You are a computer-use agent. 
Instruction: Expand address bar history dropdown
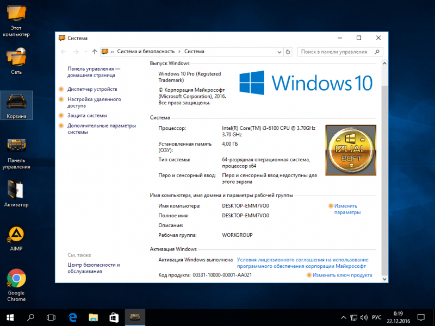(279, 52)
